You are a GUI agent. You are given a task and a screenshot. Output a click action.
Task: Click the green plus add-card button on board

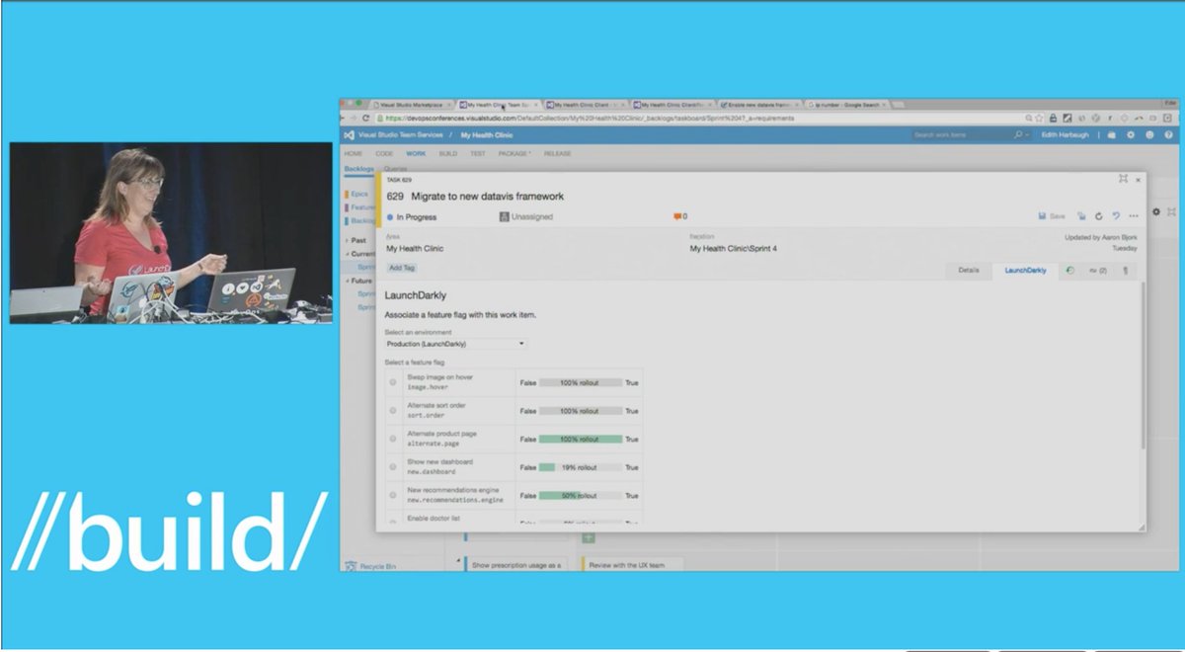[589, 537]
